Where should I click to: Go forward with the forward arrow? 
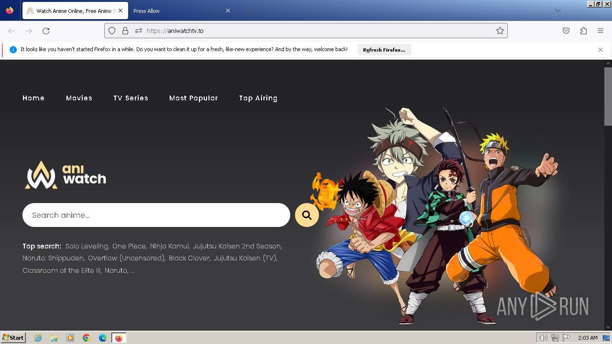29,31
